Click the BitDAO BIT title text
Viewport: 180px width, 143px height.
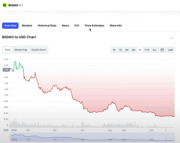(16, 5)
